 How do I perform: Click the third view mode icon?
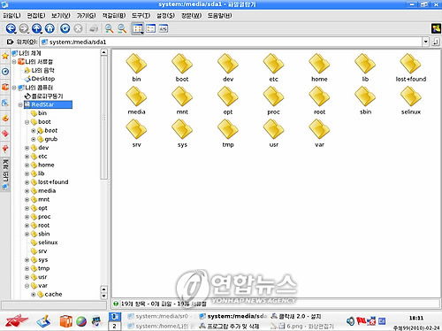pos(164,28)
